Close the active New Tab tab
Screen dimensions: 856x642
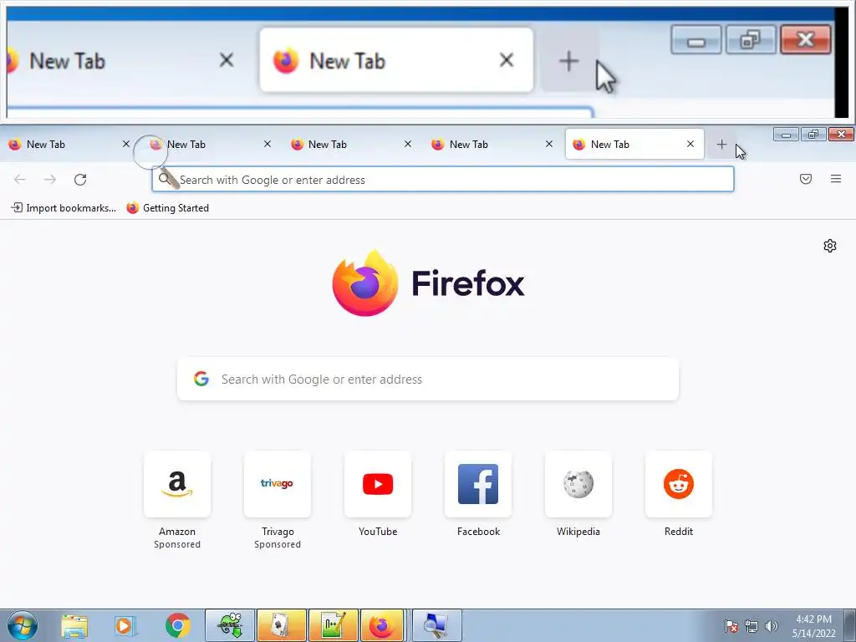[x=690, y=144]
